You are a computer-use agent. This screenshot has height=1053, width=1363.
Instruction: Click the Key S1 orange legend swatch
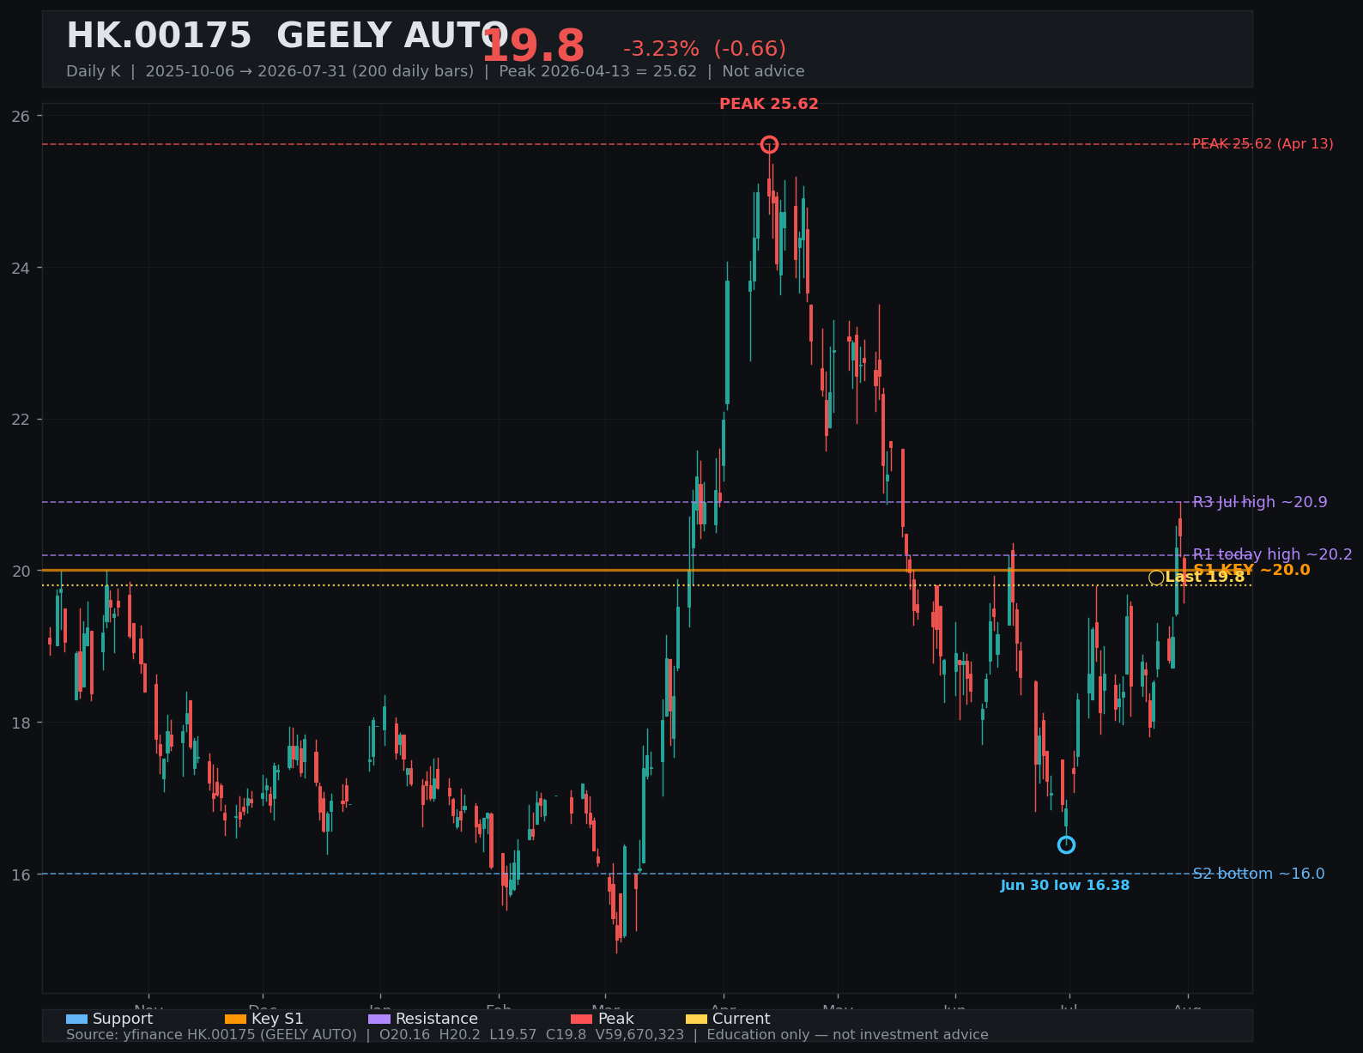point(235,1019)
